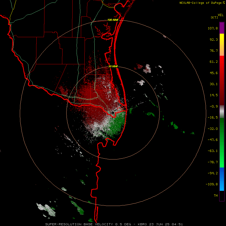Pick the red segment of the velocity scale
Image resolution: width=226 pixels, height=226 pixels.
222,80
